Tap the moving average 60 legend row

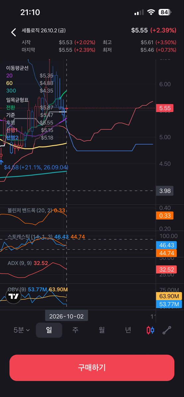point(30,83)
